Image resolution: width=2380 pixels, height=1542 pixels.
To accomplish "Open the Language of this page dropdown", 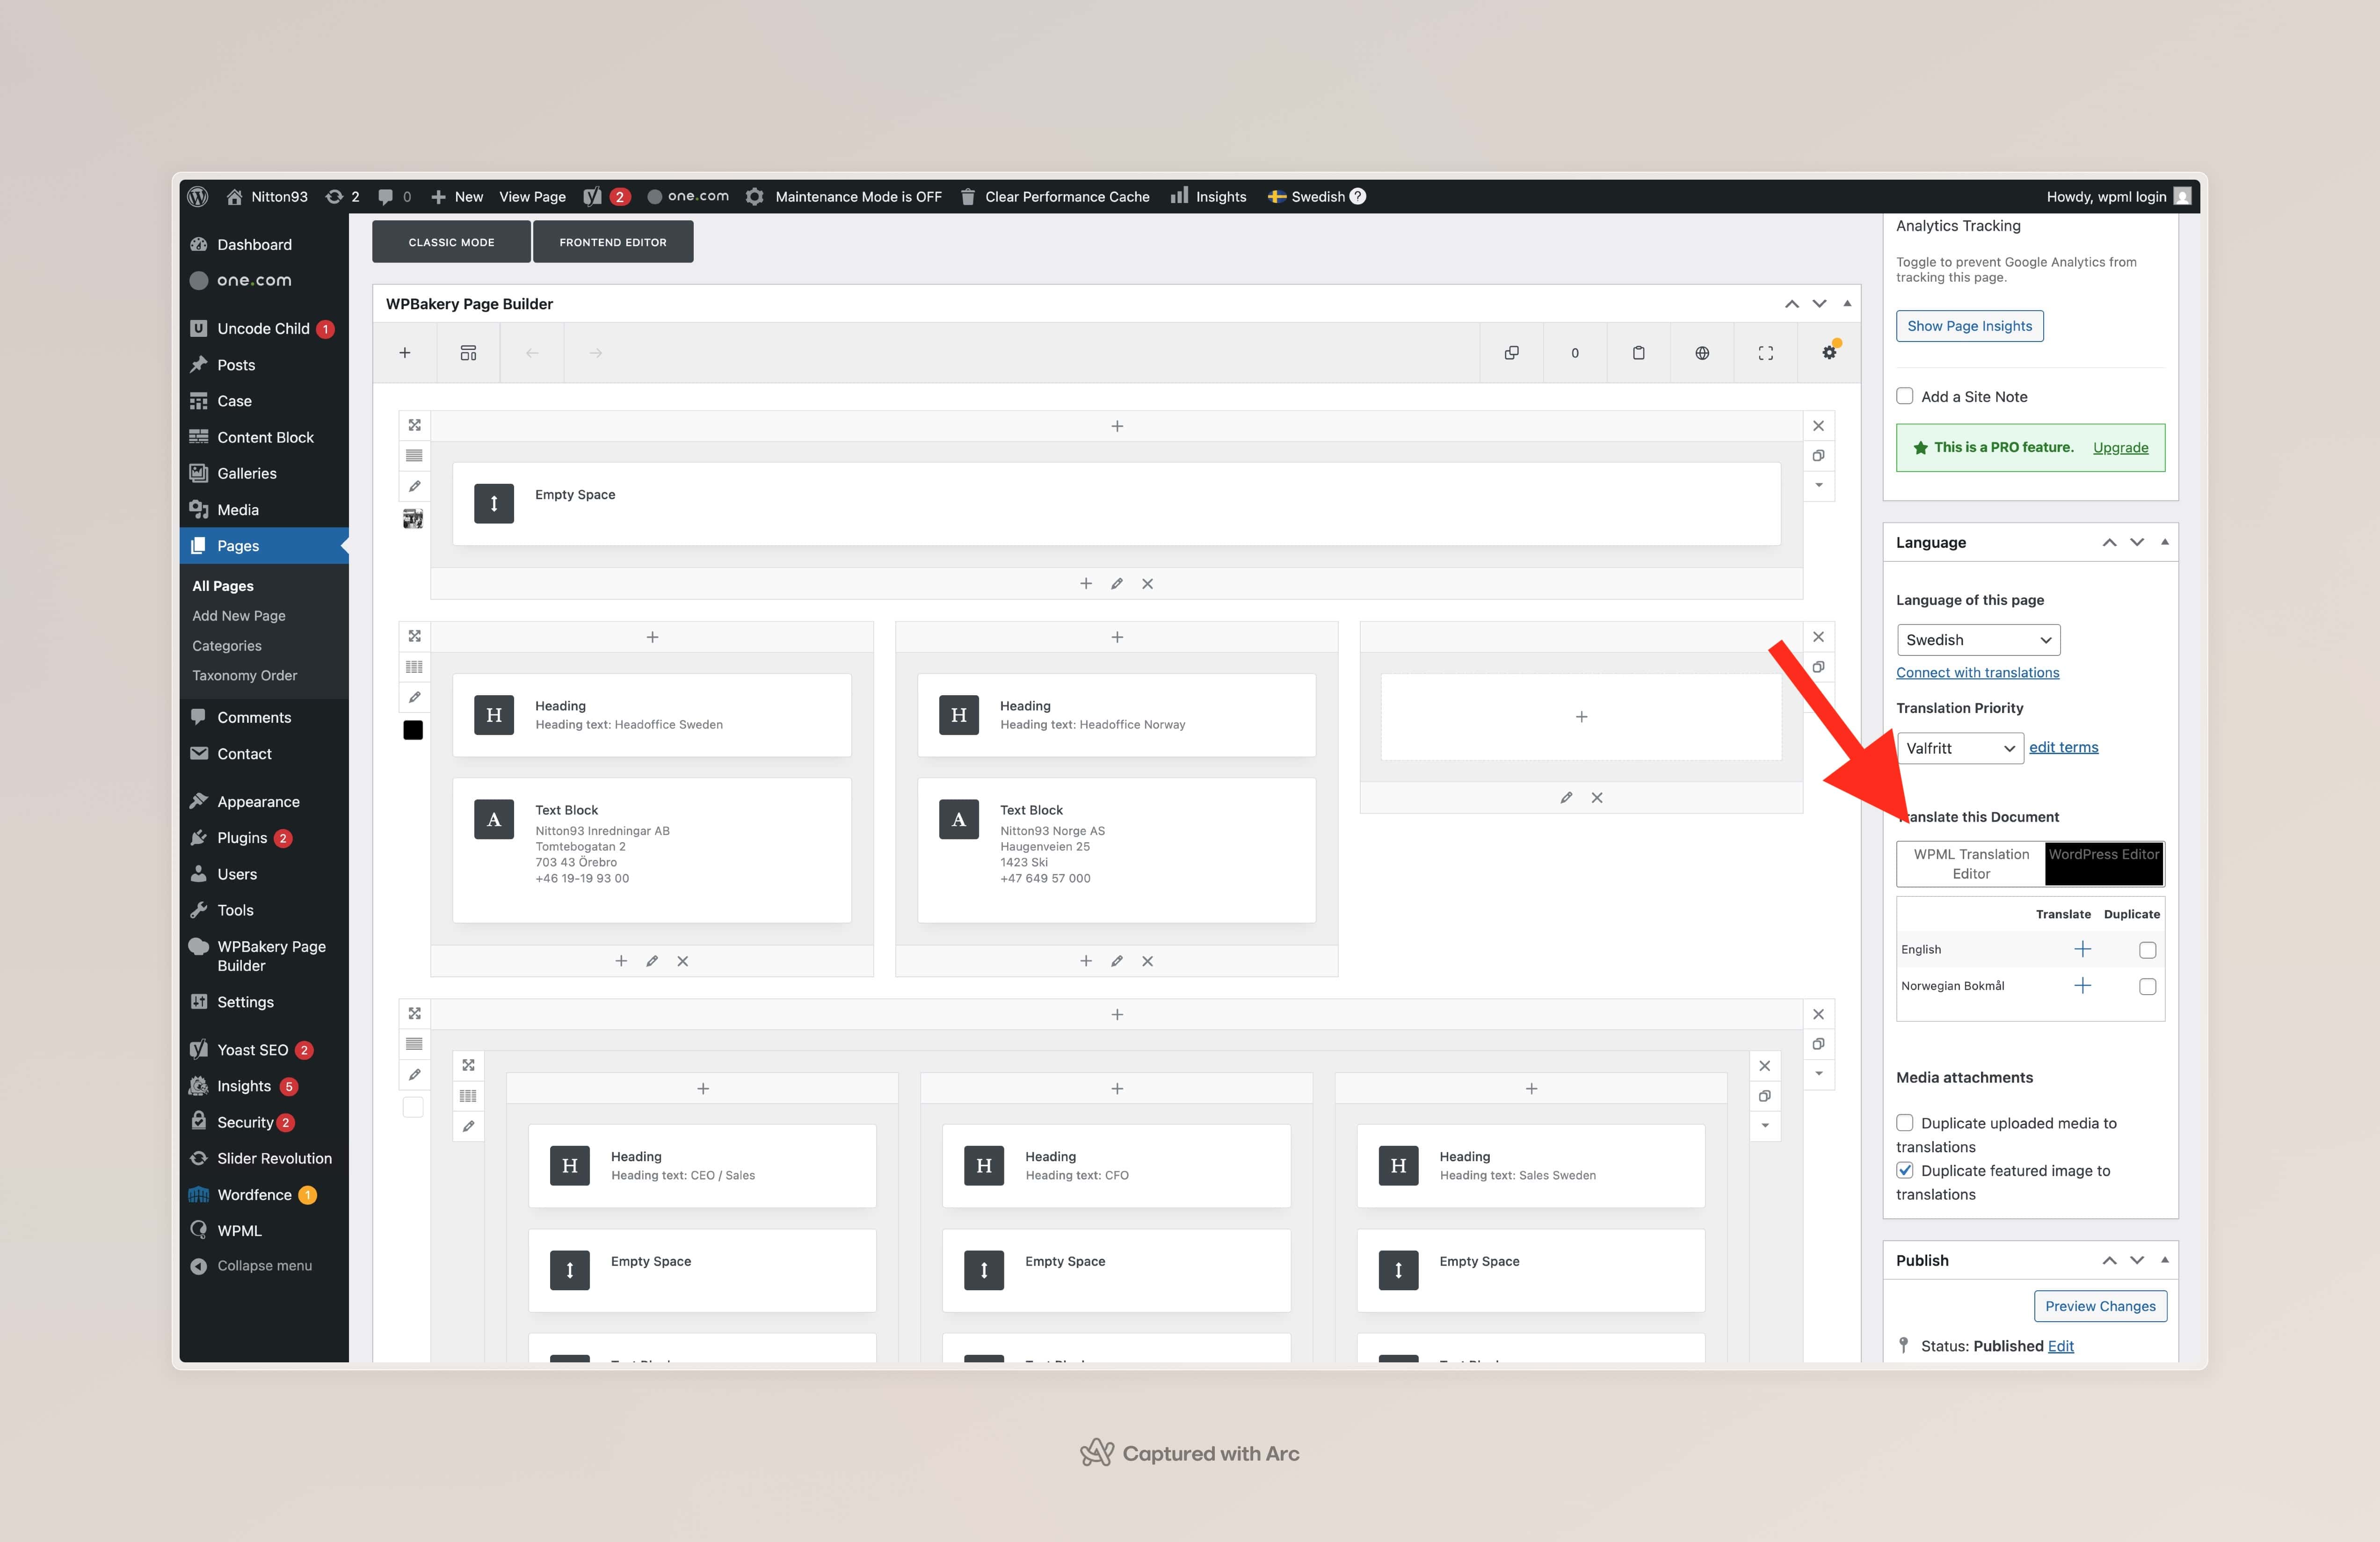I will coord(1978,640).
